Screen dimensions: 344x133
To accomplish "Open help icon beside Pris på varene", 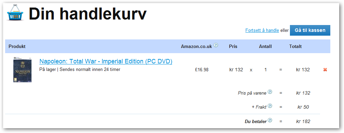I will point(270,92).
